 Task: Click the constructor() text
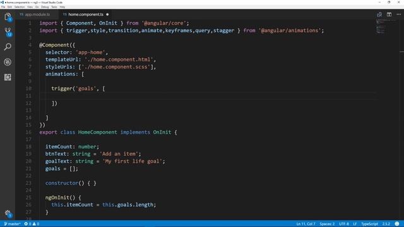tap(64, 183)
